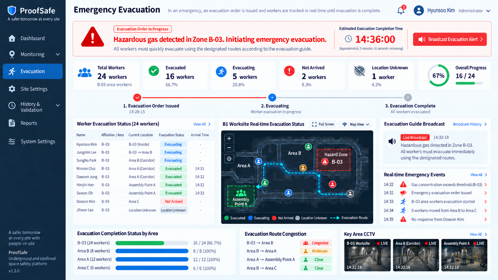
Task: Zoom out on the worksite map
Action: pos(229,148)
